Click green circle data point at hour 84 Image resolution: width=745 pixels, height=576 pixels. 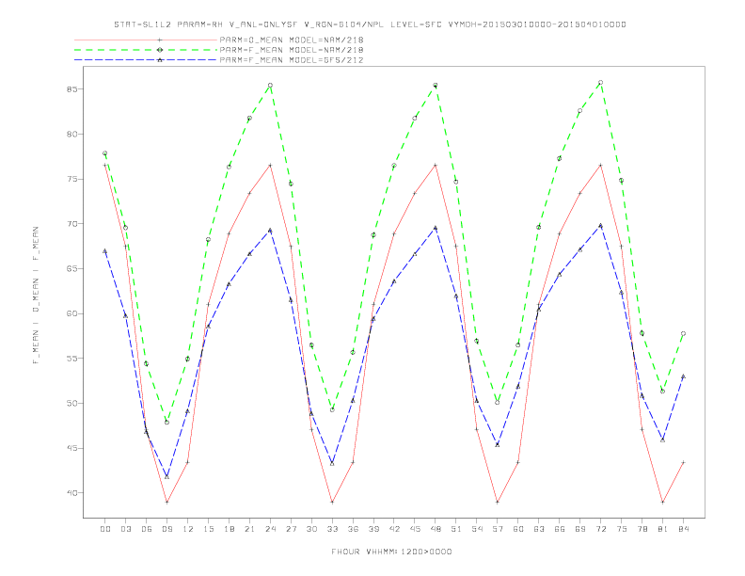click(683, 333)
